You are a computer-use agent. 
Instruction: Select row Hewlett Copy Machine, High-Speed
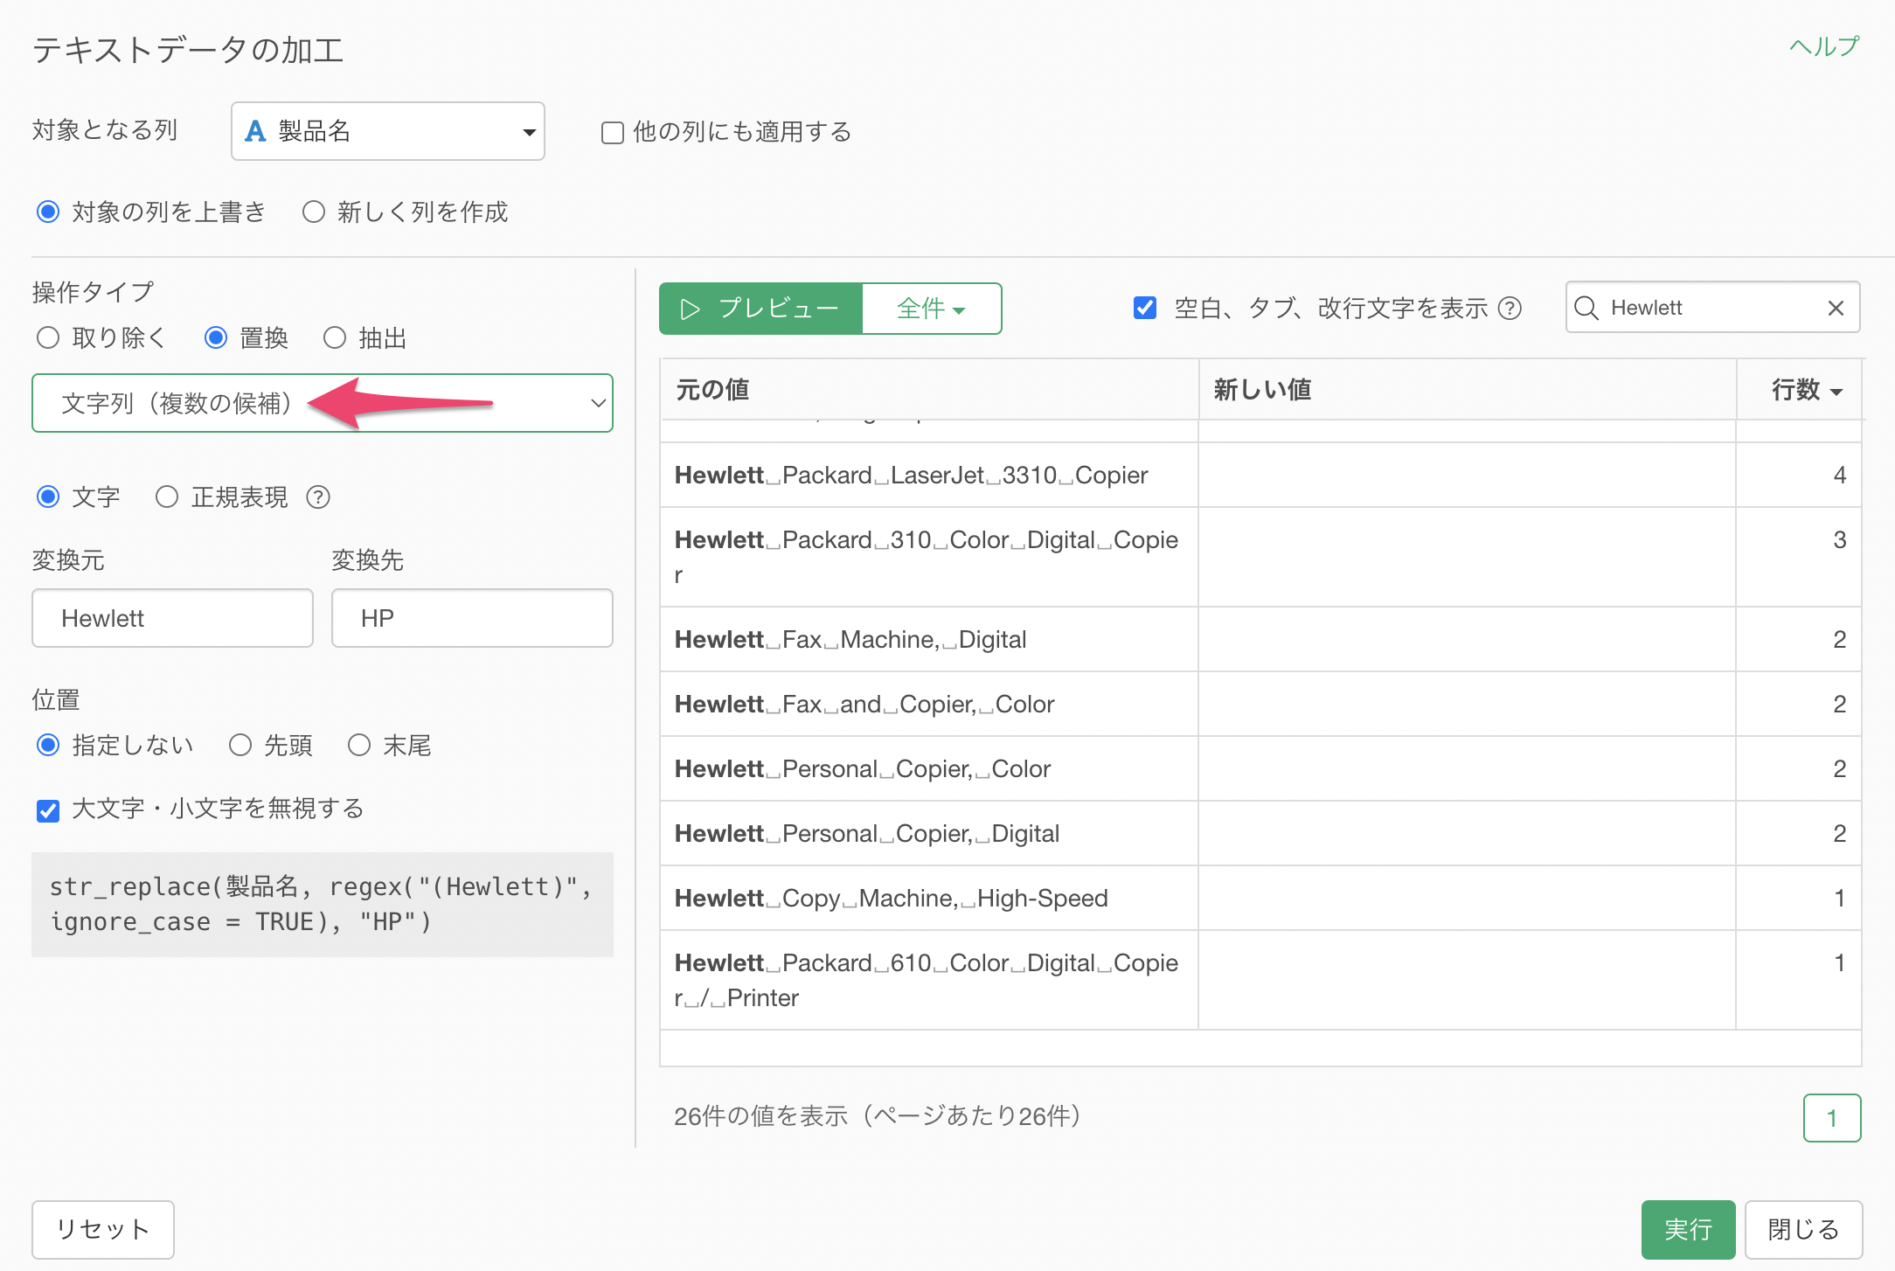coord(1260,898)
